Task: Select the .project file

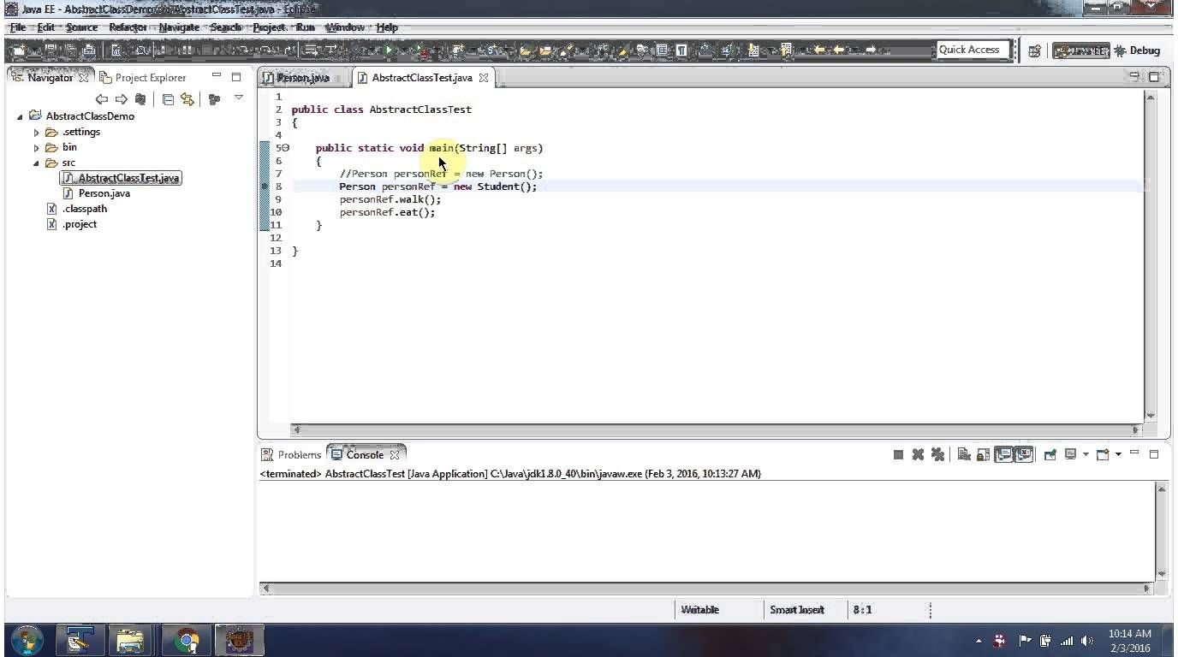Action: click(72, 224)
